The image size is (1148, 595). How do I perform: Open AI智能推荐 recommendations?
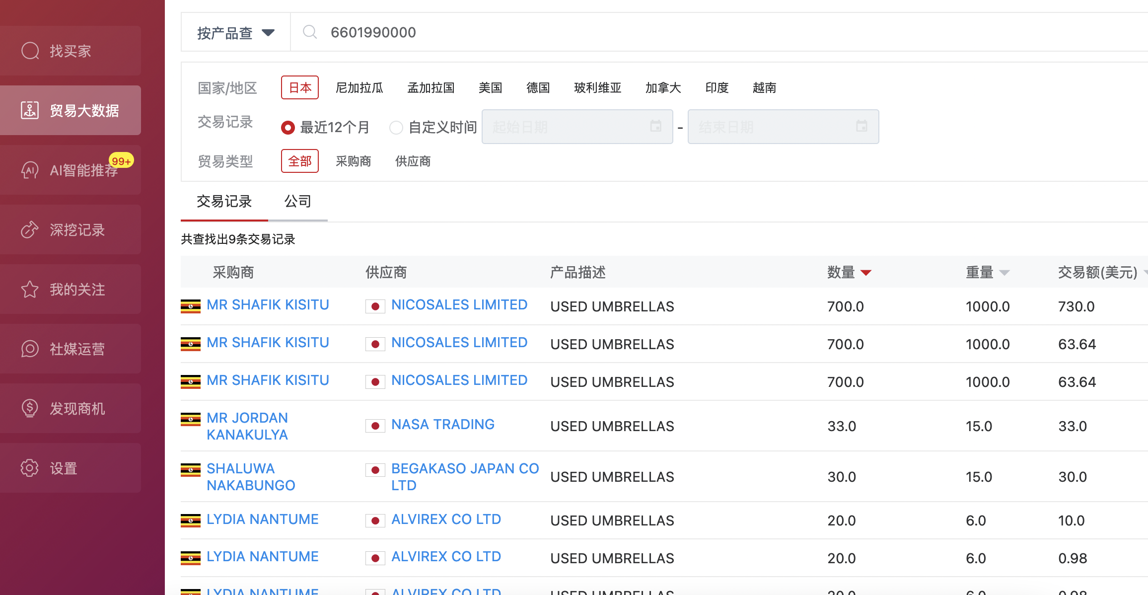tap(70, 170)
